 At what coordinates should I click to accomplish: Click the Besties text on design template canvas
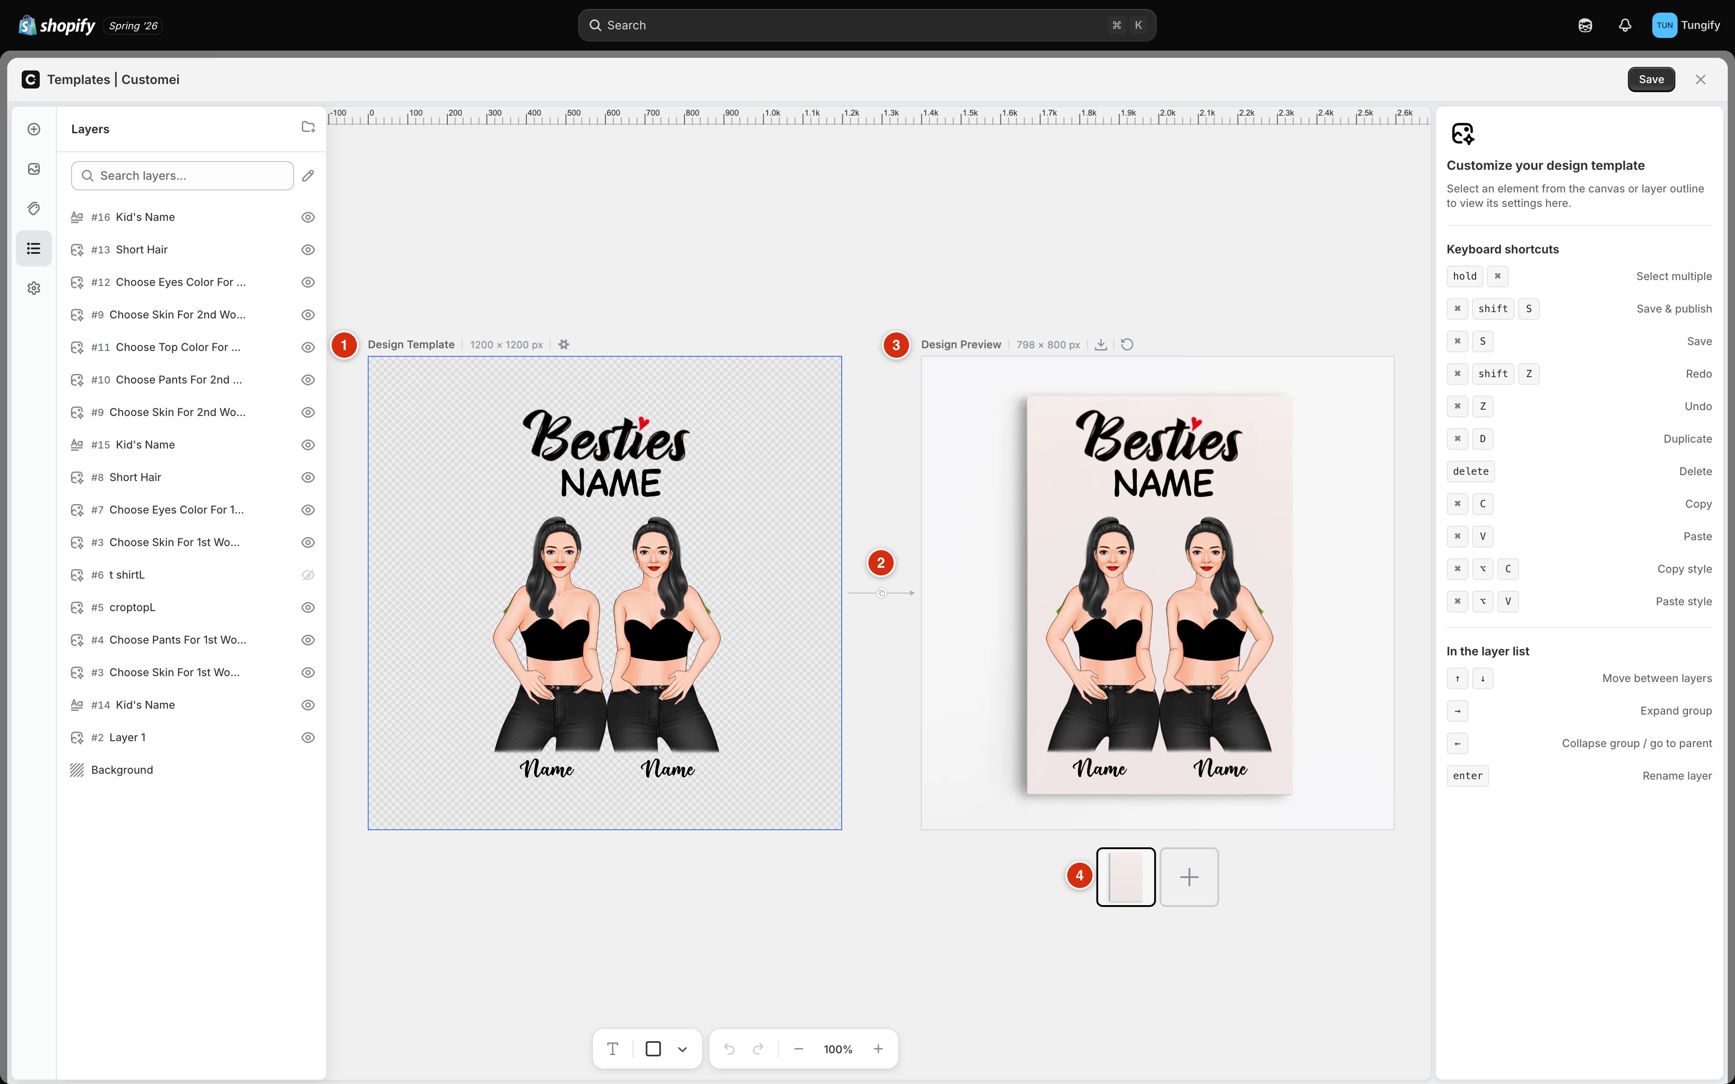point(606,436)
